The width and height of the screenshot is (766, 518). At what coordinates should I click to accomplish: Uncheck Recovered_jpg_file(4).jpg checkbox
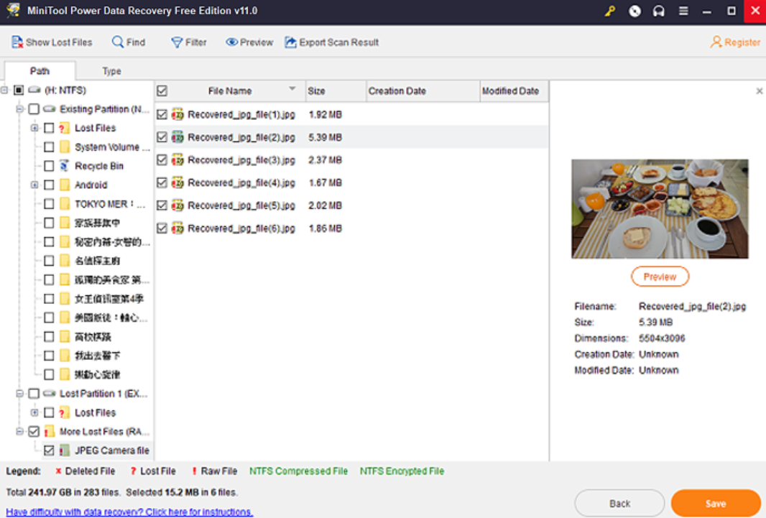(x=162, y=182)
